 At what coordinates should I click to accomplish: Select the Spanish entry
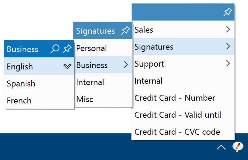tap(39, 83)
